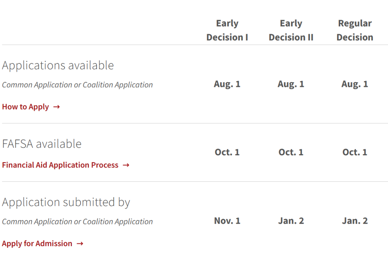The height and width of the screenshot is (253, 388).
Task: Click the arrow after Financial Aid Application Process
Action: (126, 165)
